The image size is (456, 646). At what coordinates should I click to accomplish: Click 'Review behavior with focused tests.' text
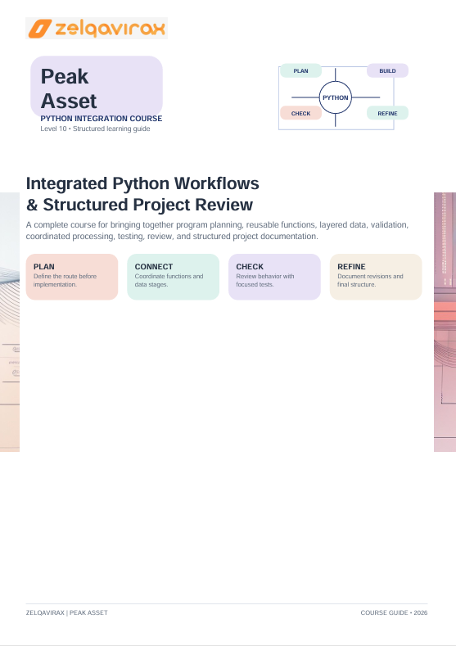coord(265,281)
